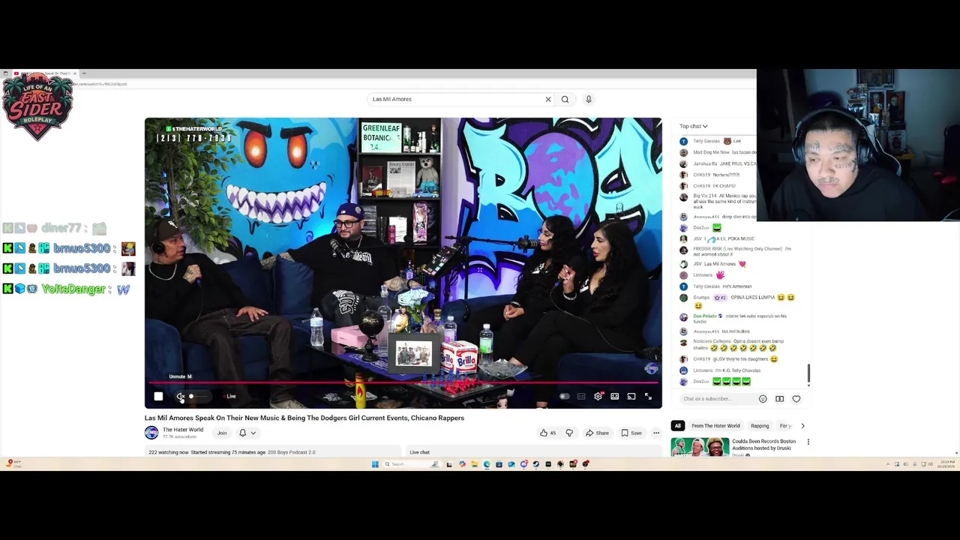Click the notification bell for the channel
960x540 pixels.
click(242, 433)
